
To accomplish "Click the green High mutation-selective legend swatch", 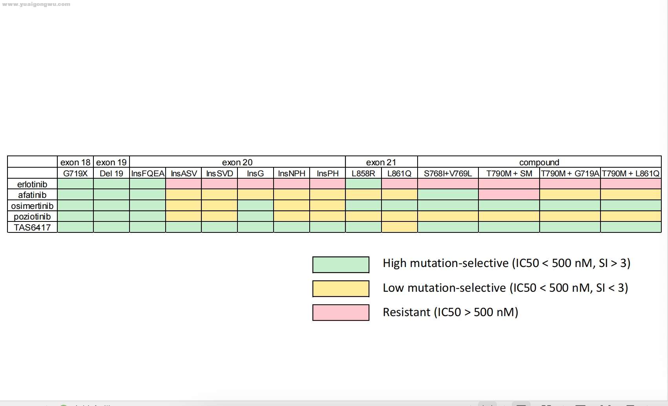I will [x=341, y=265].
